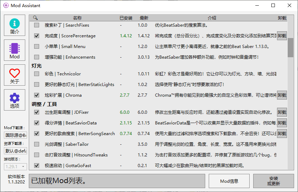Check the BetterStaticLights mod checkbox
The image size is (298, 192).
(37, 84)
